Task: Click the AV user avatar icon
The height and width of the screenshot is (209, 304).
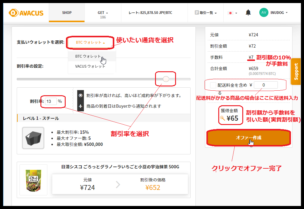Action: (264, 12)
